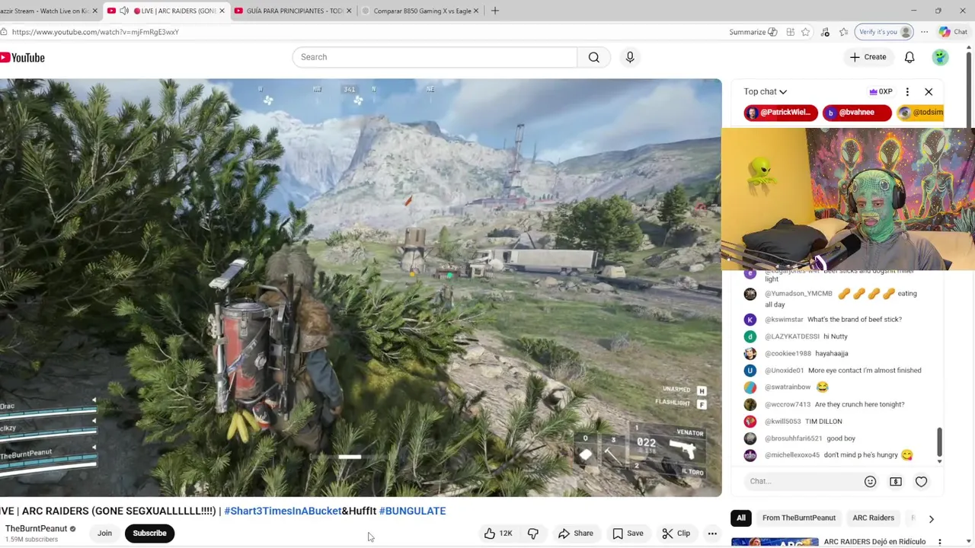Image resolution: width=975 pixels, height=548 pixels.
Task: Open ARC RAIDERS Dejó en Ridículo thumbnail
Action: 775,543
